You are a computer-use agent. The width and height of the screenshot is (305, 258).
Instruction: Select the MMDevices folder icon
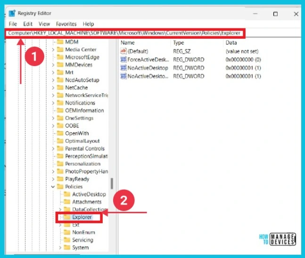(x=60, y=65)
